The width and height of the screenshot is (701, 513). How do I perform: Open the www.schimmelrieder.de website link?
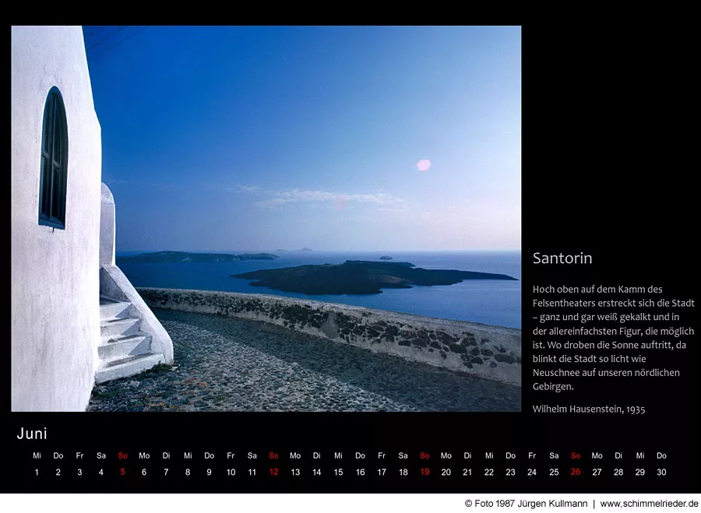pyautogui.click(x=649, y=504)
